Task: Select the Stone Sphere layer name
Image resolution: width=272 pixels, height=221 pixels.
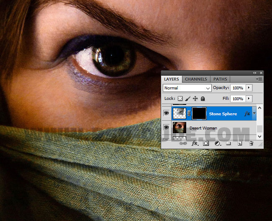Action: click(x=223, y=114)
